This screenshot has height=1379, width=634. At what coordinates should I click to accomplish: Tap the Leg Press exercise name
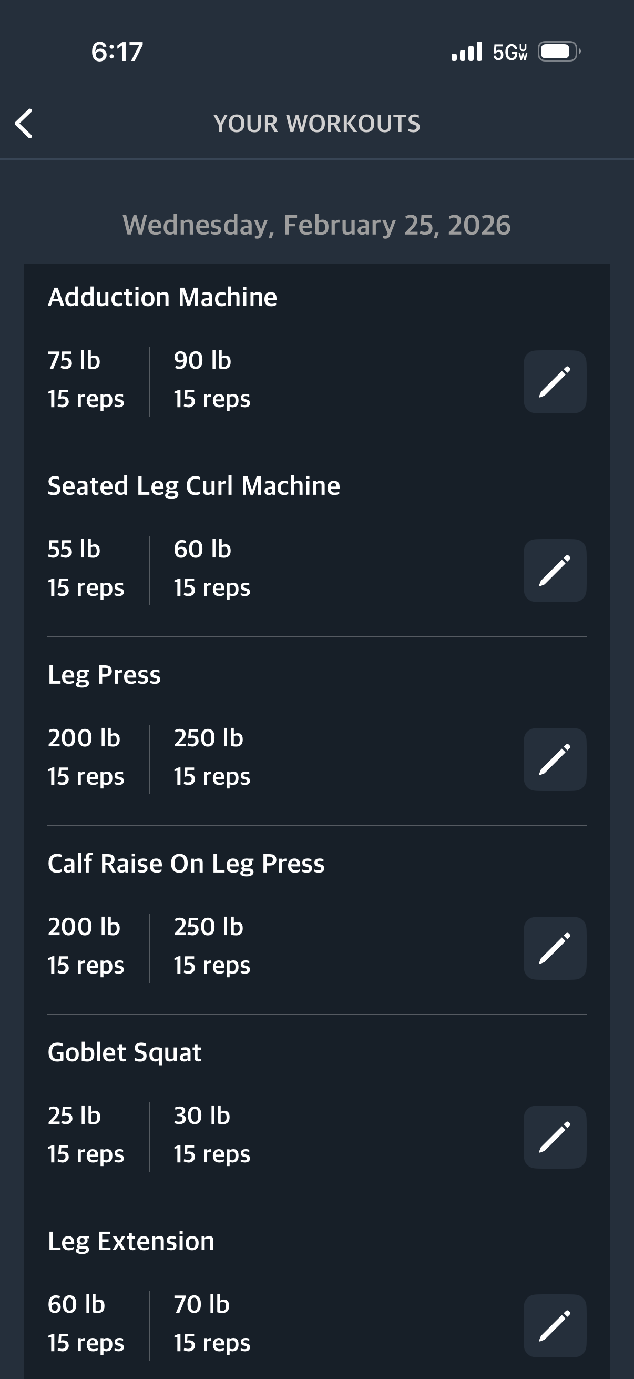104,674
